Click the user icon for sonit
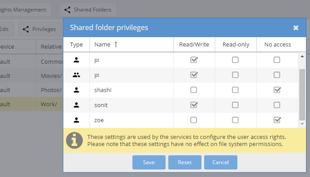Viewport: 310px width, 177px height. tap(76, 105)
